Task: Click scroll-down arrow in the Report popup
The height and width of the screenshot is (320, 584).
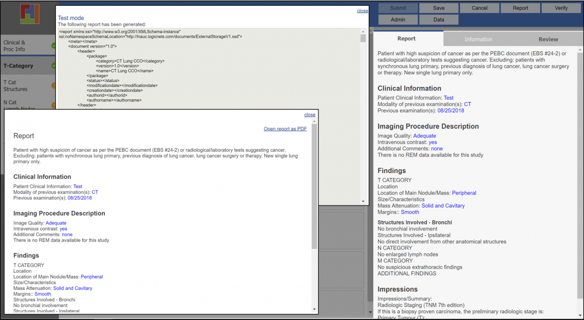Action: coord(315,309)
